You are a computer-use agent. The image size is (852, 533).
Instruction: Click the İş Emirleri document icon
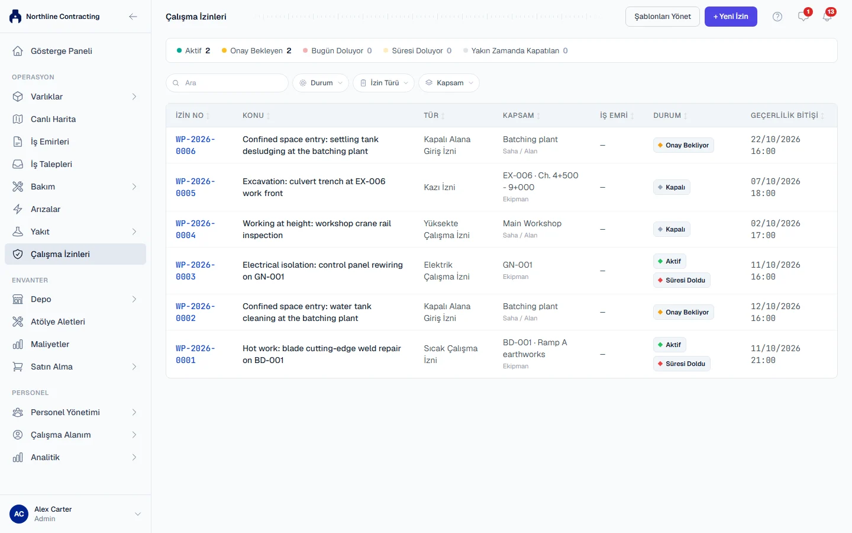tap(18, 142)
